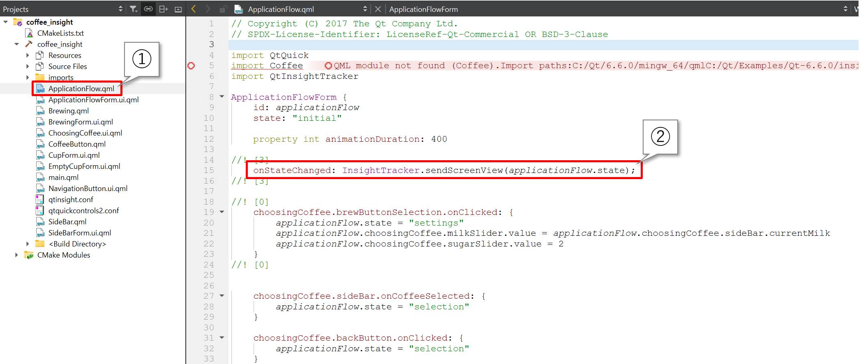
Task: Open the filter tree options
Action: click(134, 9)
